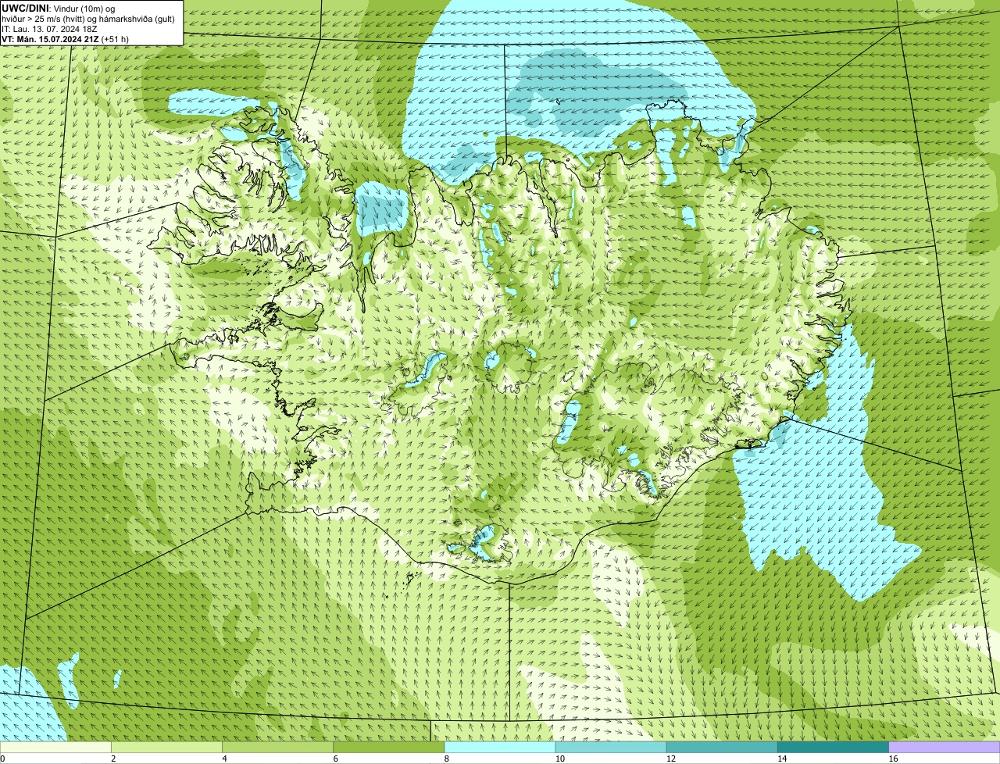
Task: Click the 'IT: Lau. 13. 07. 2024 18Z' line
Action: point(49,28)
